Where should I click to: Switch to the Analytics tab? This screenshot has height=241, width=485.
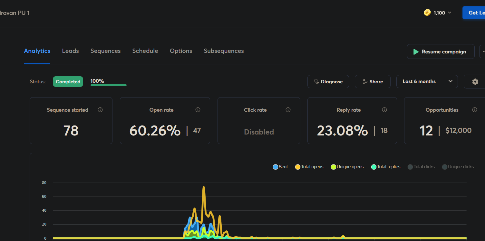(x=37, y=51)
